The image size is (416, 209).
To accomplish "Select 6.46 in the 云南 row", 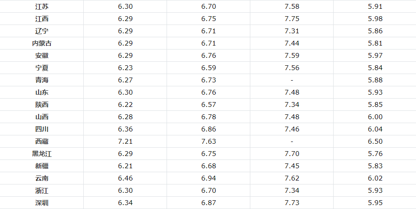I will point(125,178).
